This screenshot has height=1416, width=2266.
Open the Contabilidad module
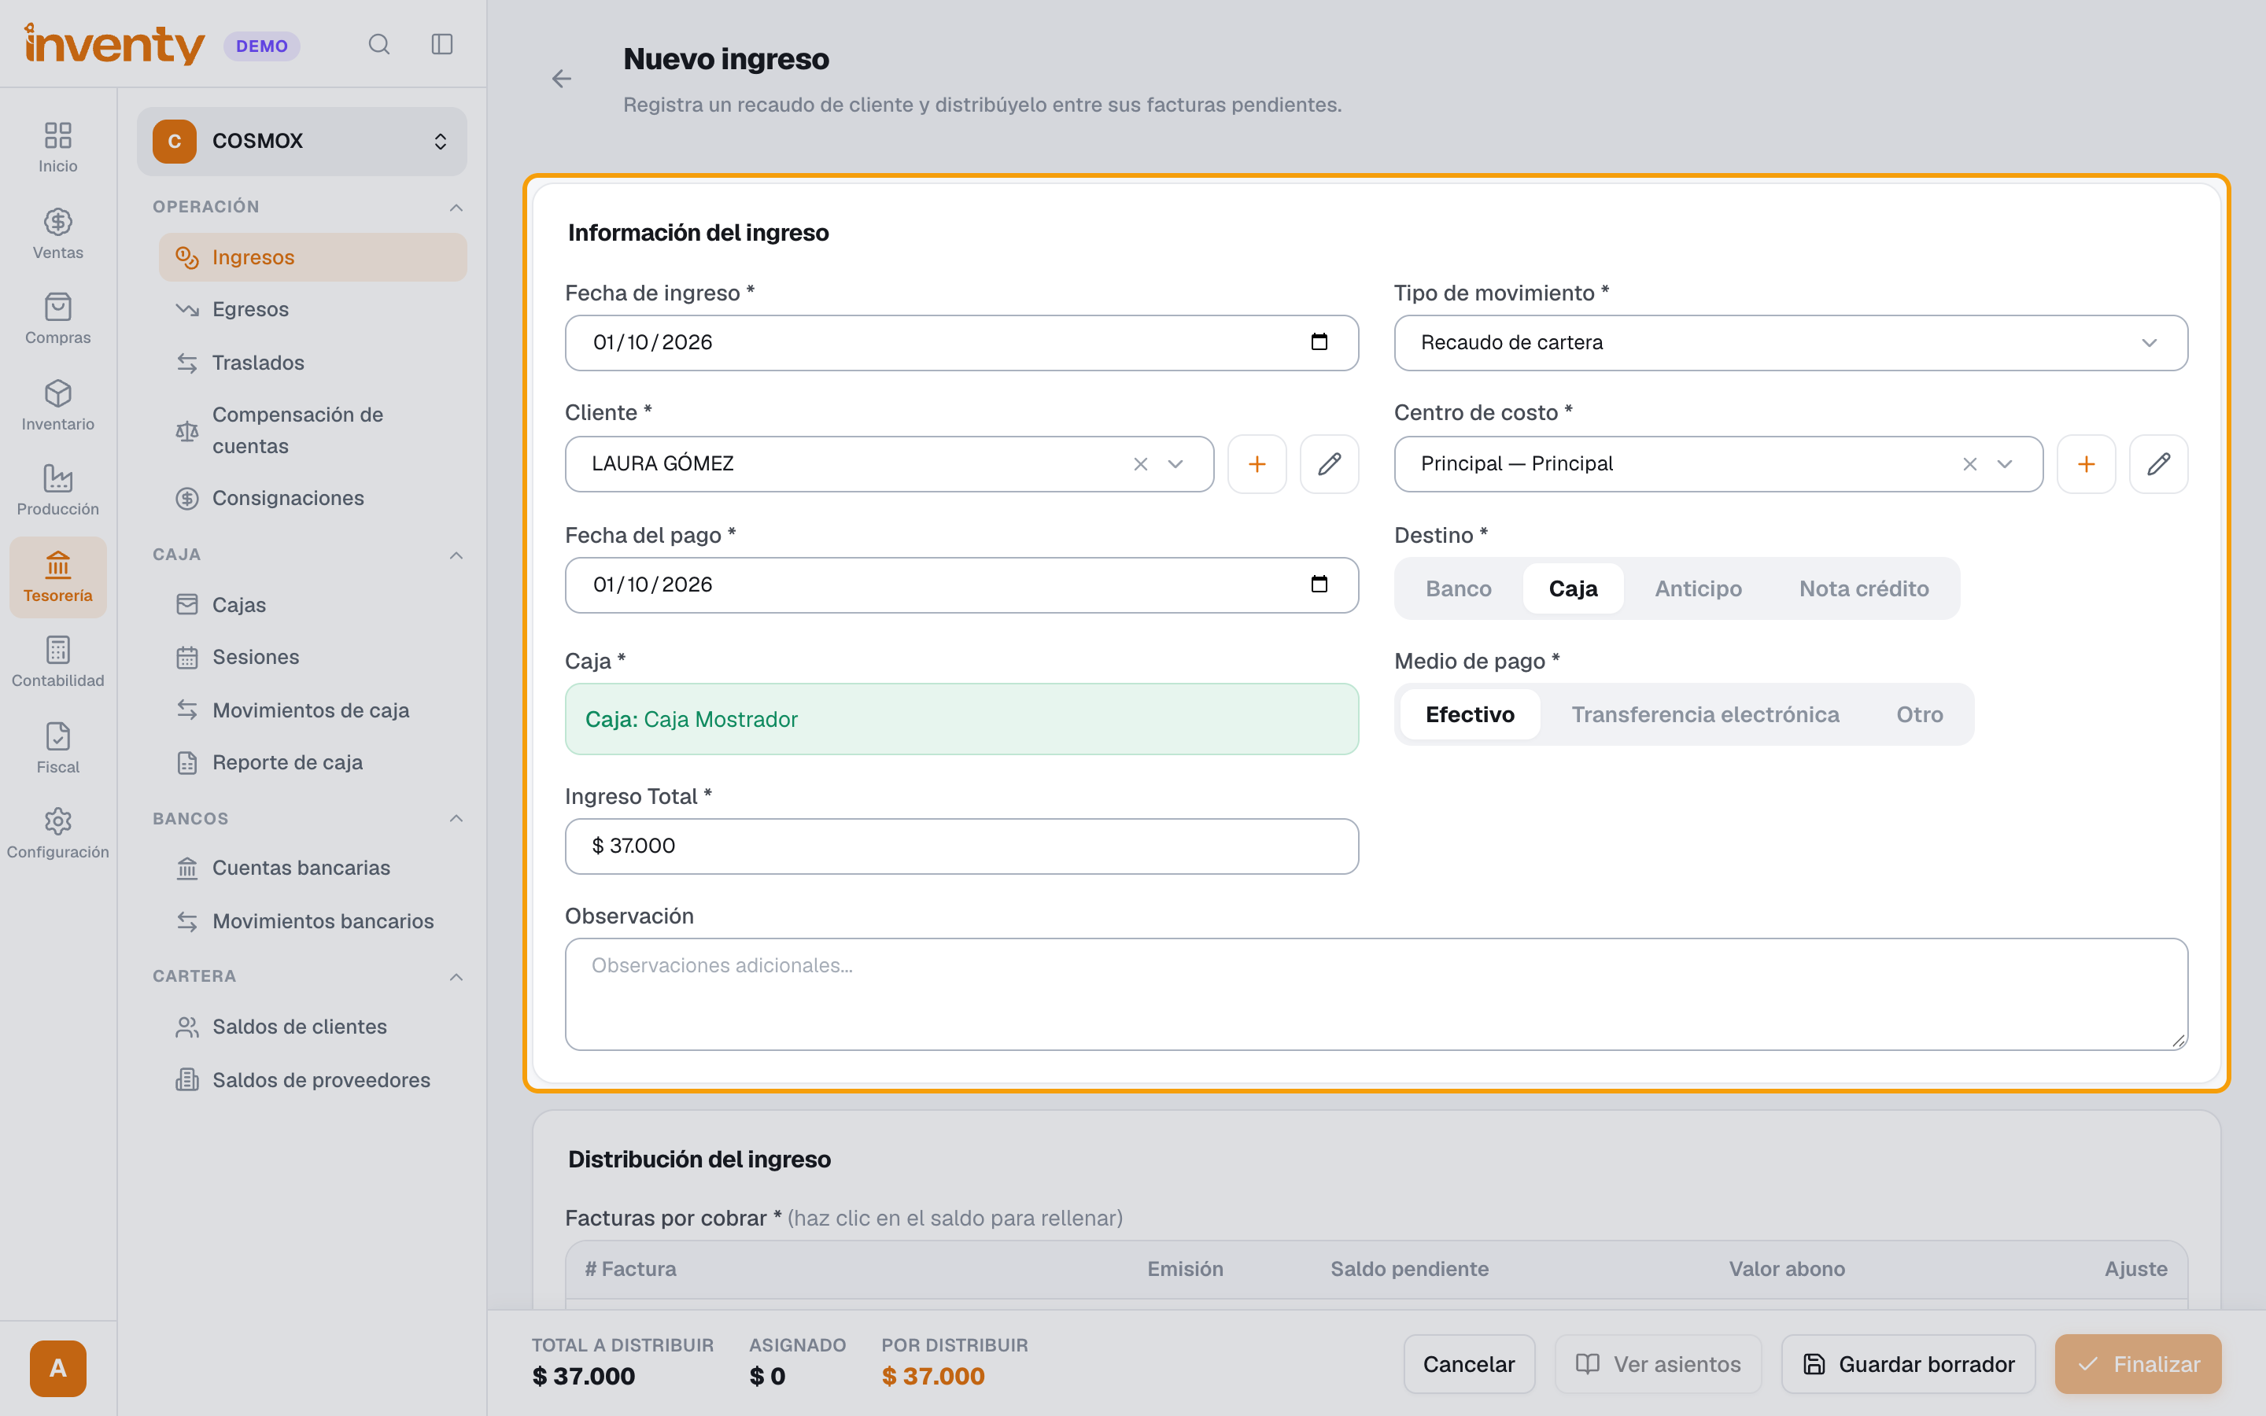point(58,662)
